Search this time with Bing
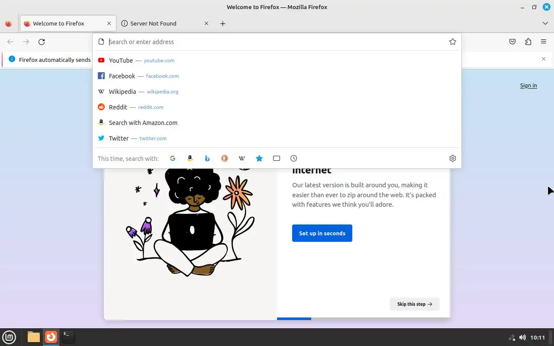 click(207, 158)
